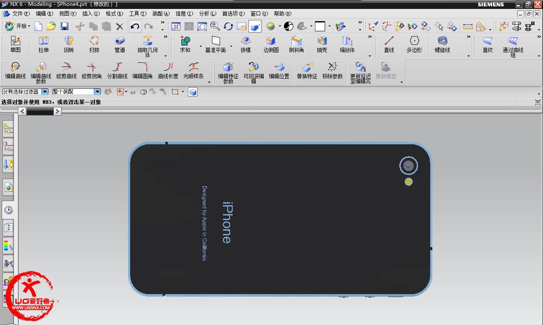
Task: Select the 倒斜角 (Chamfer) tool
Action: click(296, 44)
